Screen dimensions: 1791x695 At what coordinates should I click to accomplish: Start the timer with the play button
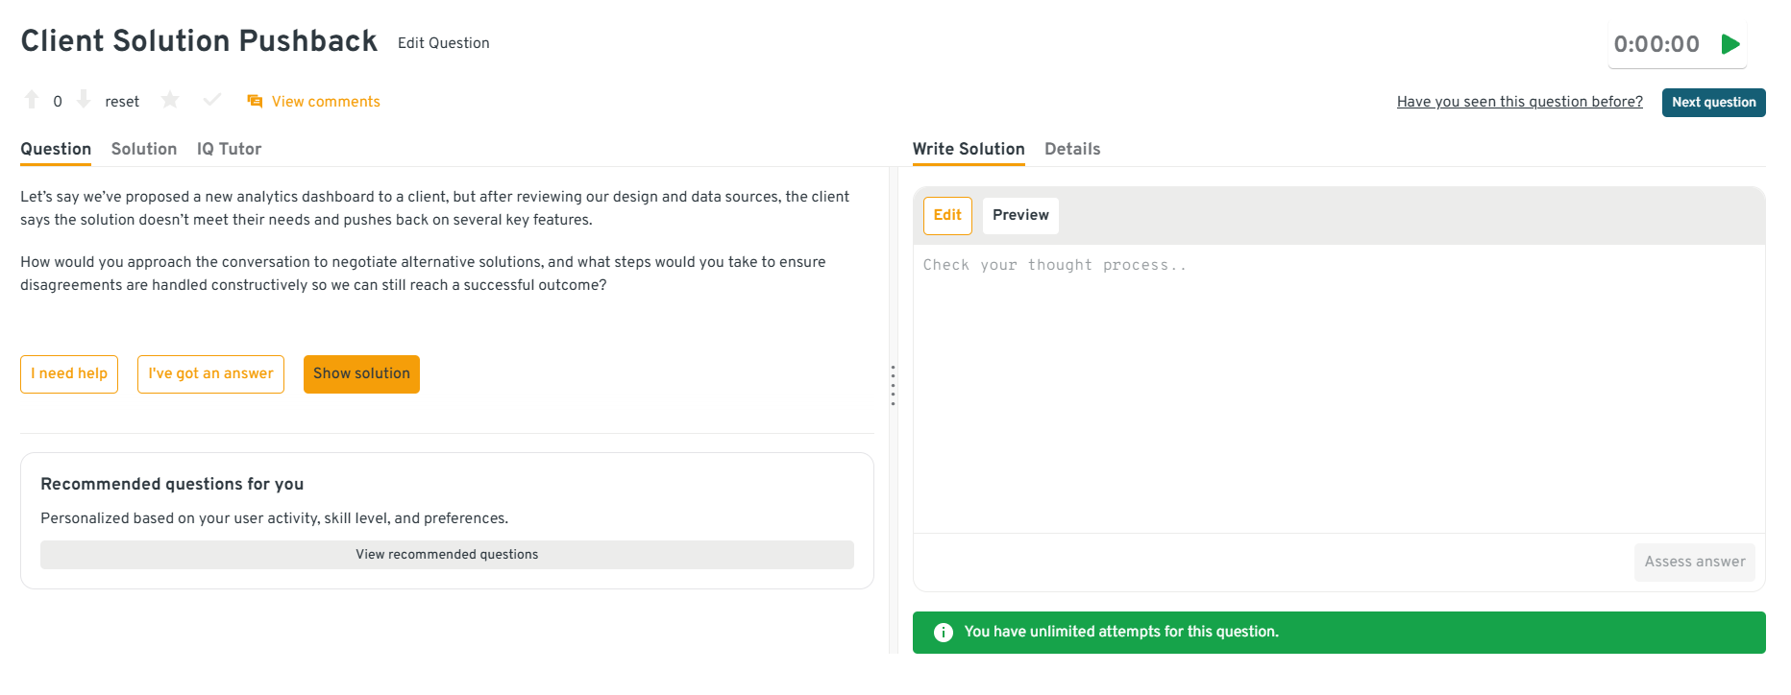(x=1730, y=44)
